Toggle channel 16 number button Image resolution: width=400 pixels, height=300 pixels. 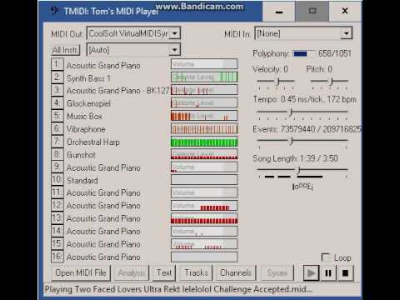[57, 257]
